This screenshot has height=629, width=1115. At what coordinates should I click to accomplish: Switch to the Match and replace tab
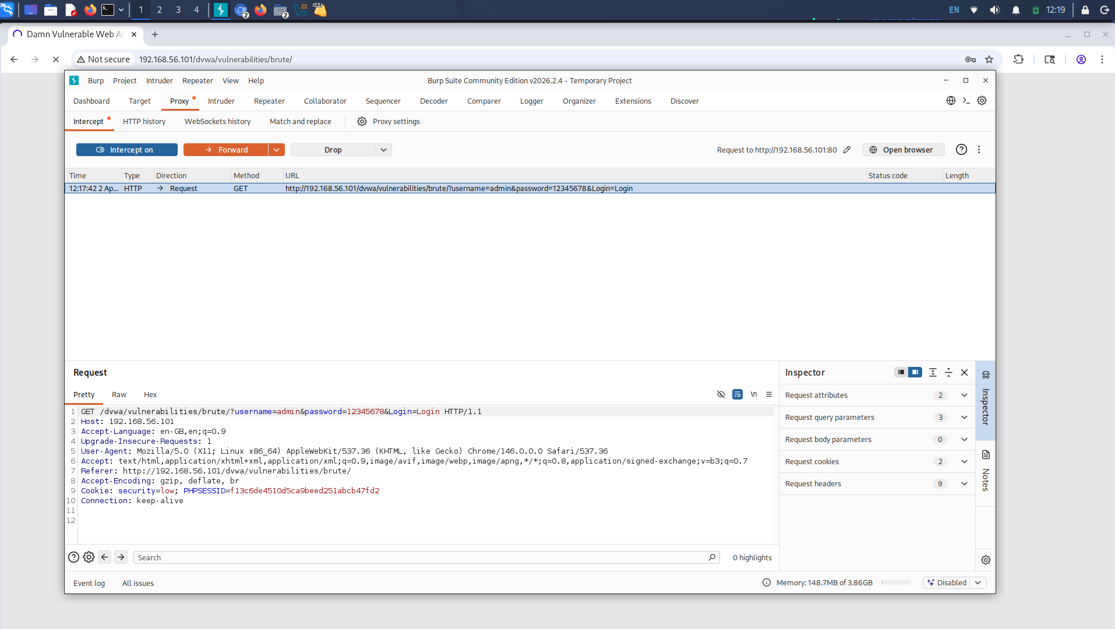(300, 121)
